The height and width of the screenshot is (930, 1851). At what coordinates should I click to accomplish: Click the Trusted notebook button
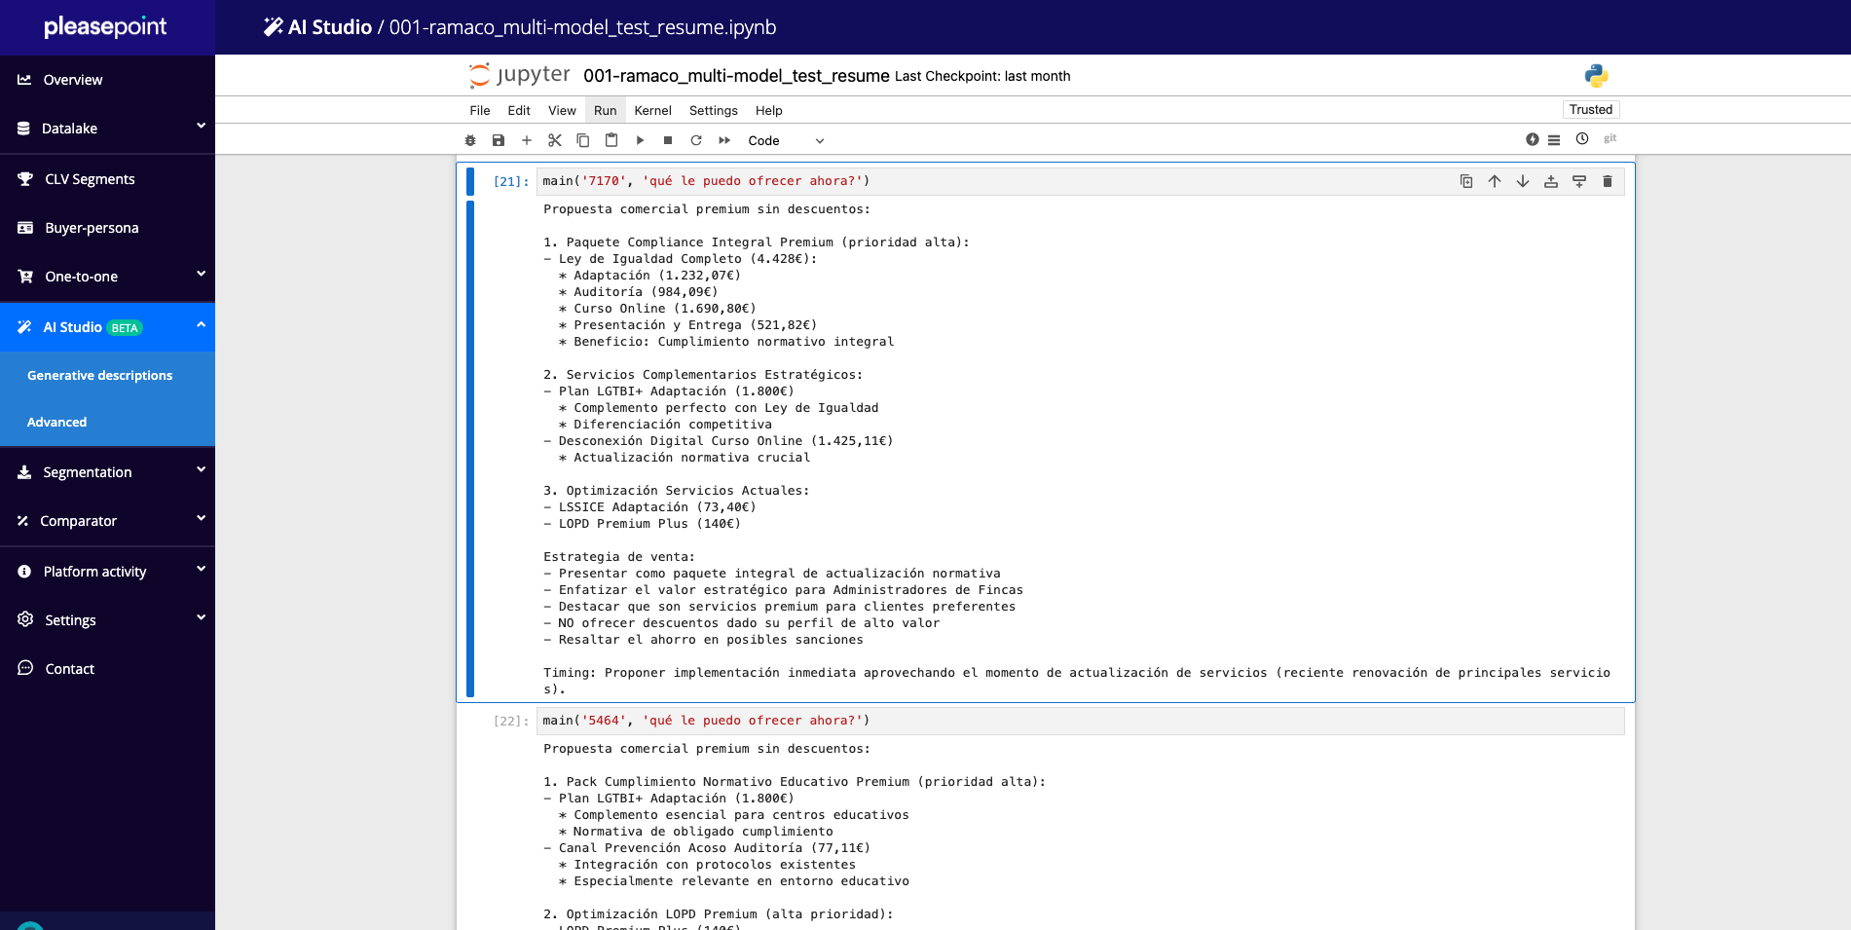(1590, 109)
